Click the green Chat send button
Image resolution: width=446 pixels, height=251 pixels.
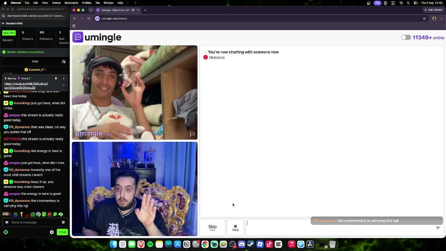pos(62,232)
